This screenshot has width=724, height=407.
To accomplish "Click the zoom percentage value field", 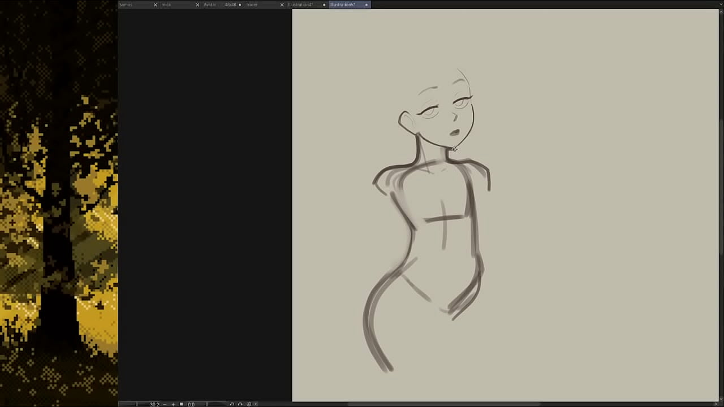I will click(x=154, y=404).
